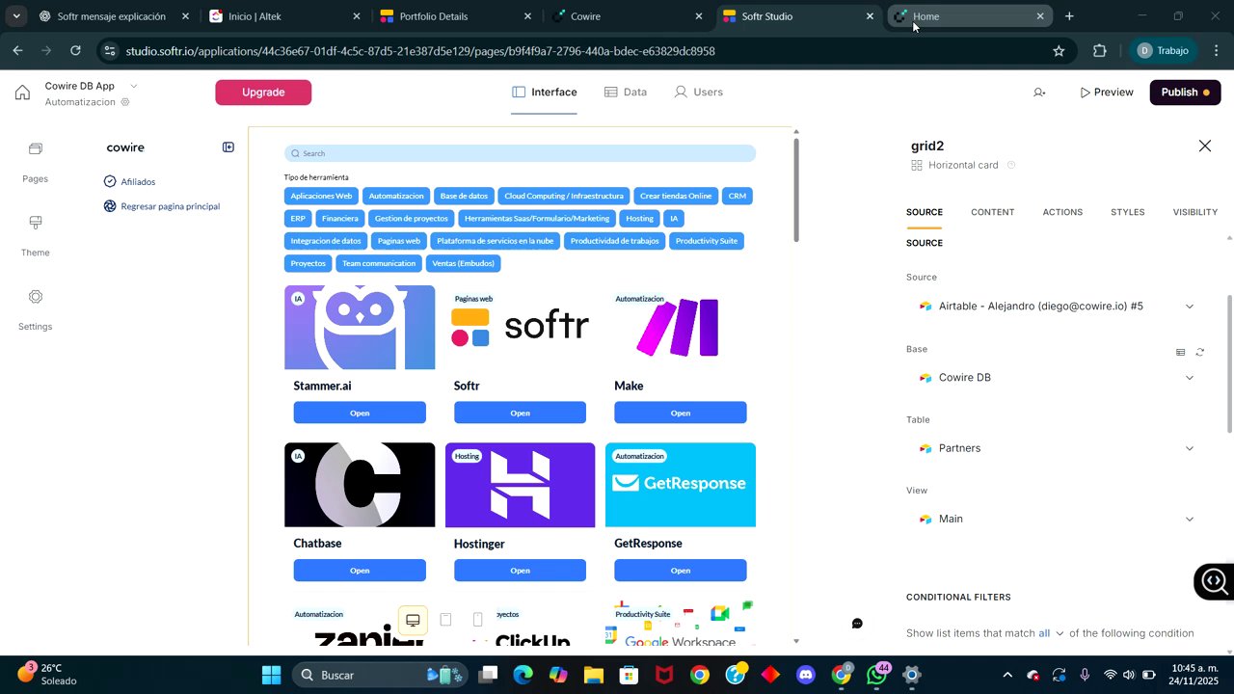The width and height of the screenshot is (1234, 694).
Task: Toggle the Productivity Suite filter tag
Action: pyautogui.click(x=707, y=241)
